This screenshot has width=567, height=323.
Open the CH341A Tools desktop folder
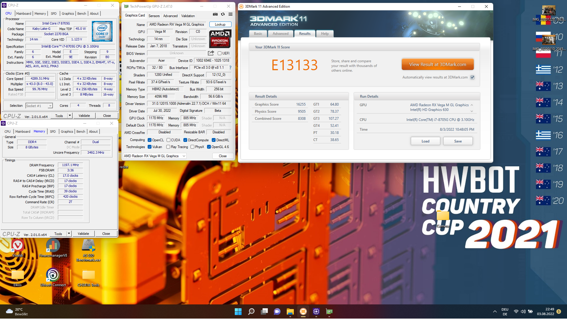point(89,278)
